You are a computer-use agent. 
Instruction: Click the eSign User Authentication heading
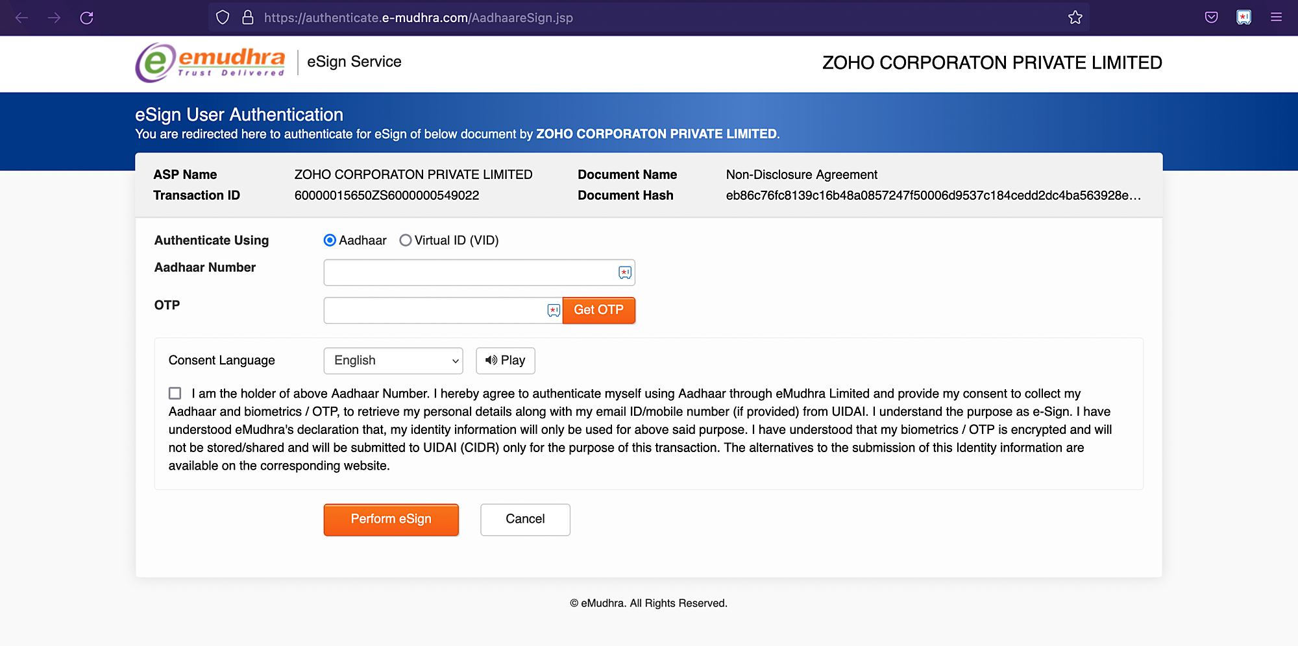tap(239, 115)
